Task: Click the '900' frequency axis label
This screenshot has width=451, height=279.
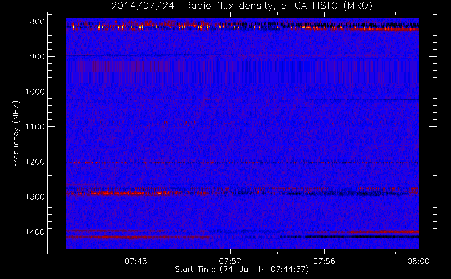Action: [37, 57]
